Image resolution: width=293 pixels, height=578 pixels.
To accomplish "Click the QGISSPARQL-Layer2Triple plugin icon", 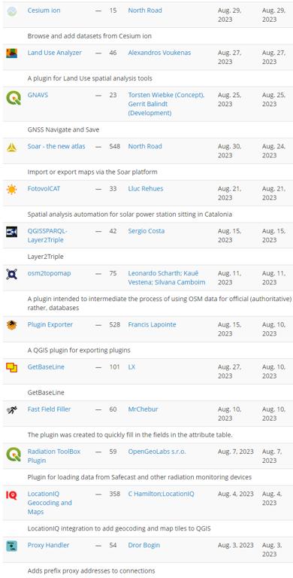I will [12, 232].
